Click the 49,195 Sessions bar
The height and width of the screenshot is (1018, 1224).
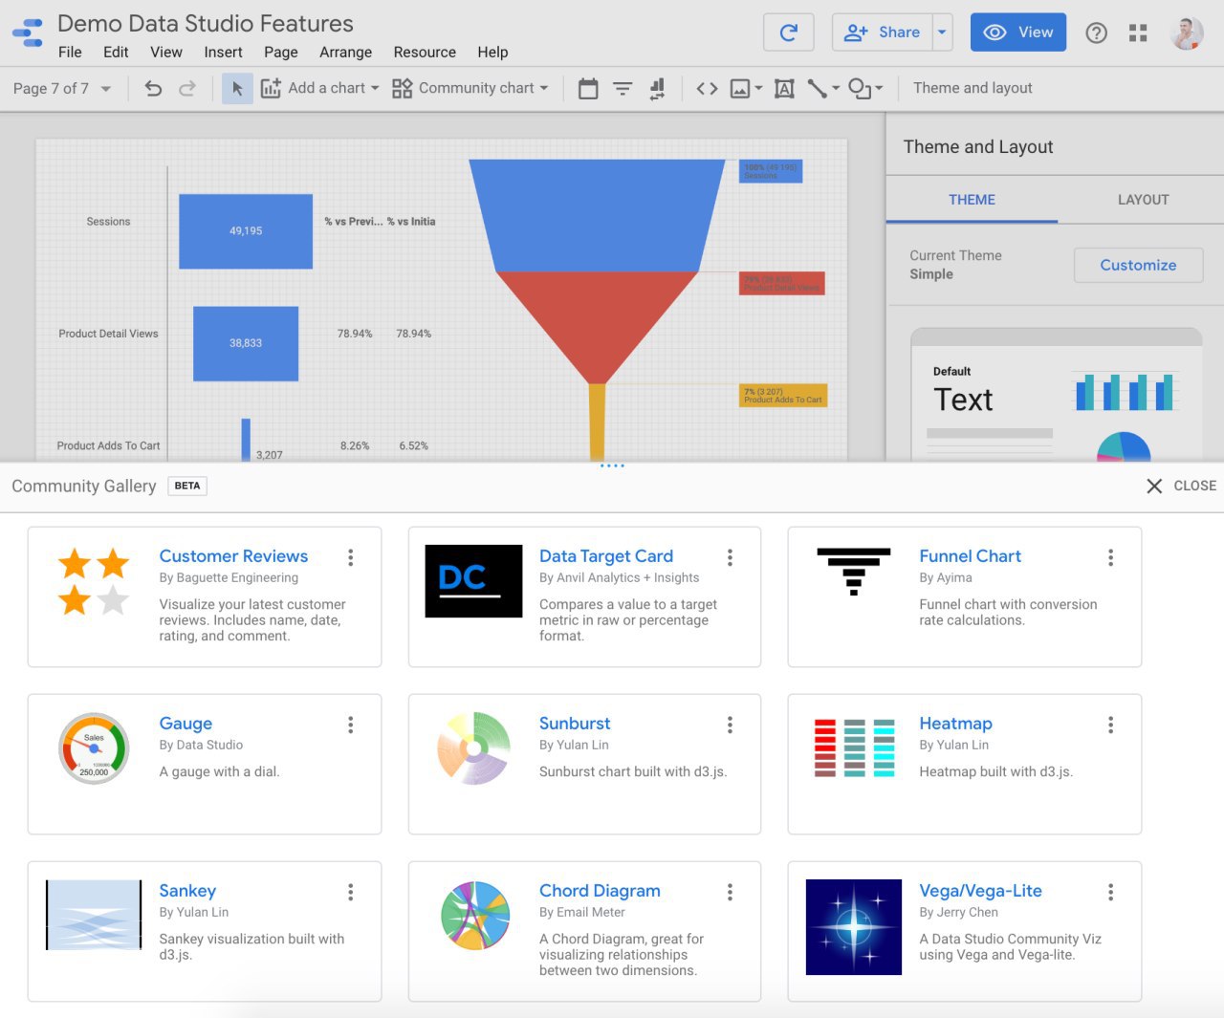[x=246, y=231]
